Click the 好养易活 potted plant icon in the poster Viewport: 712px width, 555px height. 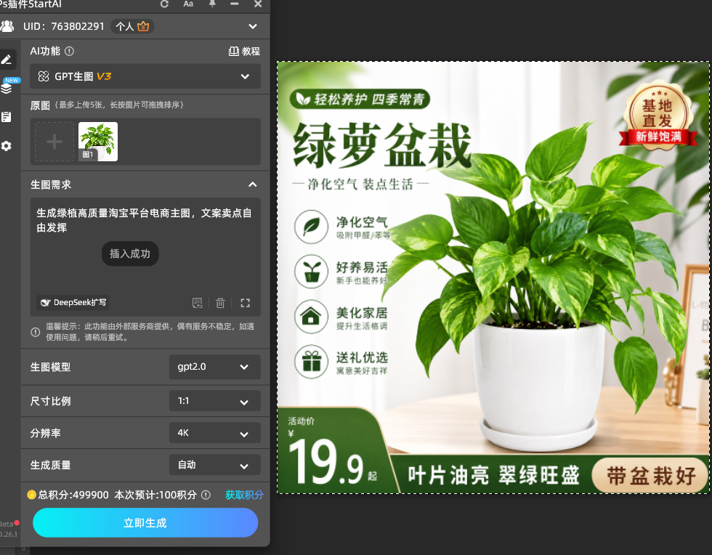tap(311, 272)
